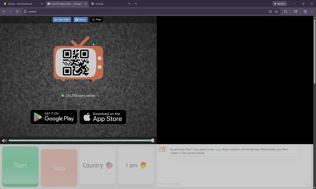Click the page vertical scrollbar
316x189 pixels.
pos(315,51)
